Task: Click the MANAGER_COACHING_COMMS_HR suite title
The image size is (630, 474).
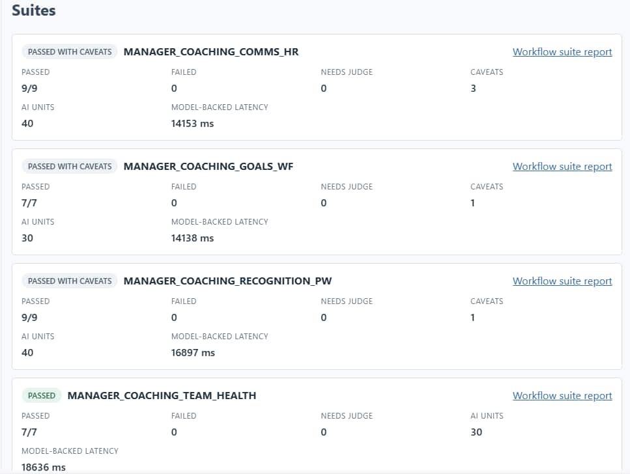Action: coord(211,52)
